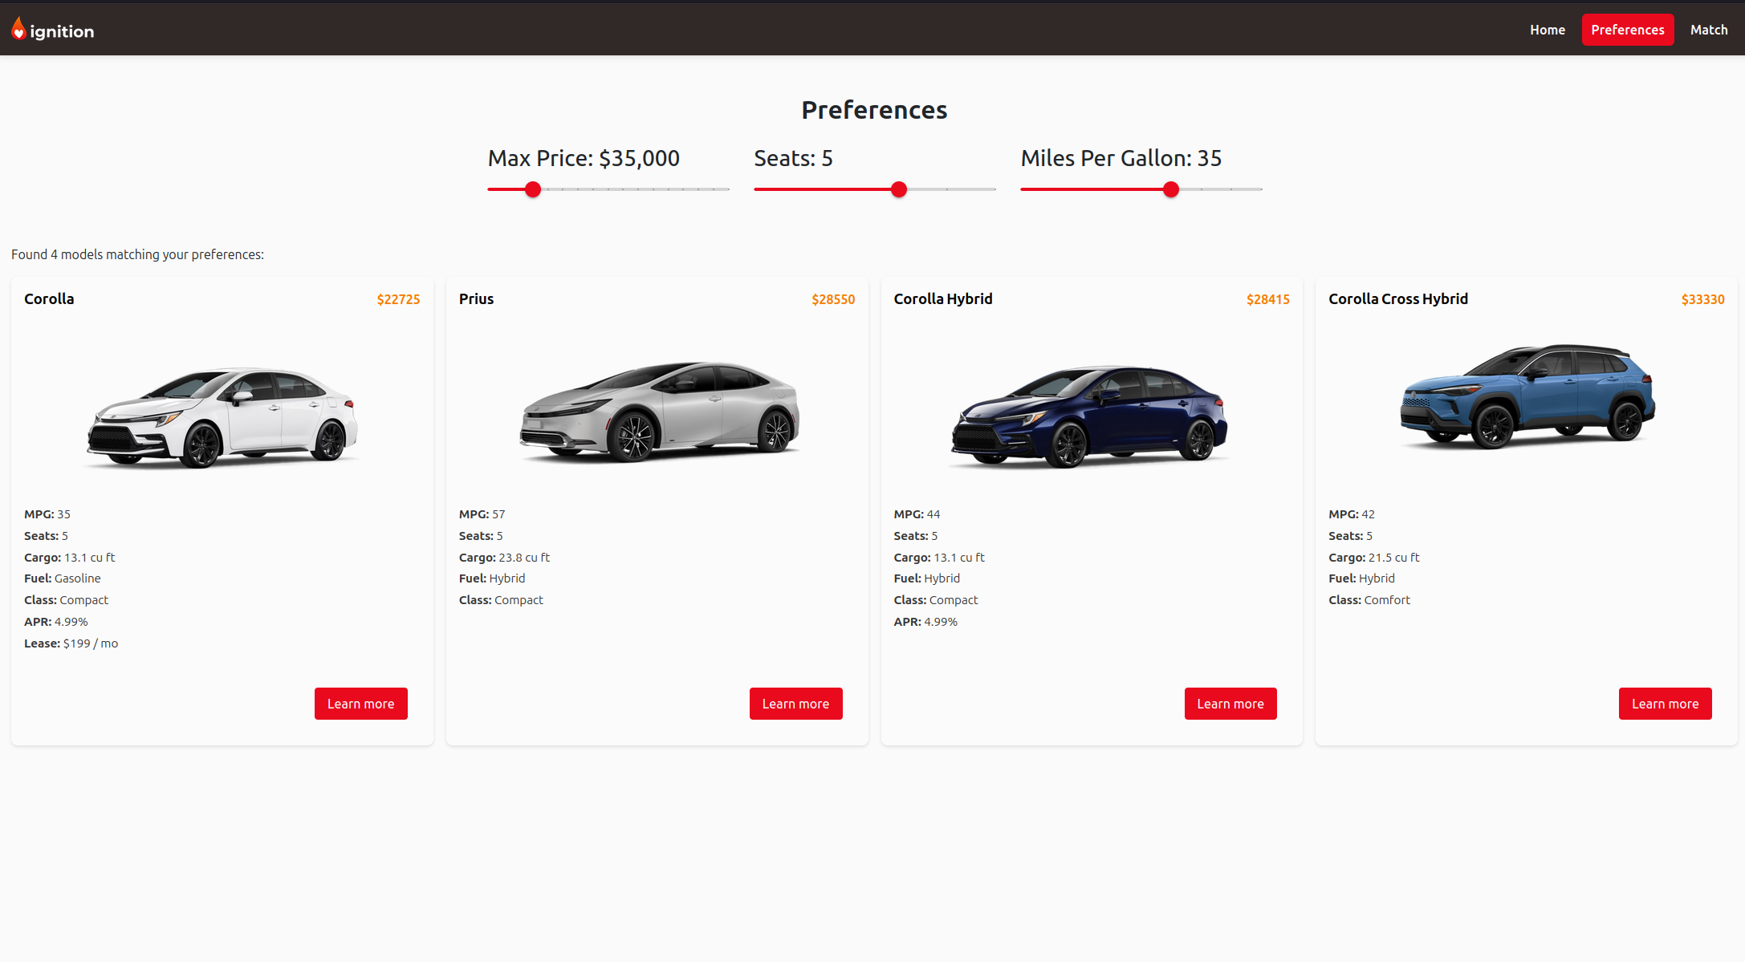Image resolution: width=1745 pixels, height=962 pixels.
Task: Go to the Match page
Action: tap(1708, 30)
